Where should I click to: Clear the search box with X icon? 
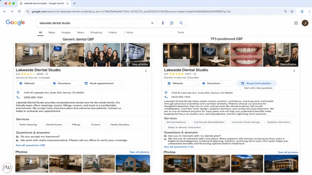click(x=152, y=23)
